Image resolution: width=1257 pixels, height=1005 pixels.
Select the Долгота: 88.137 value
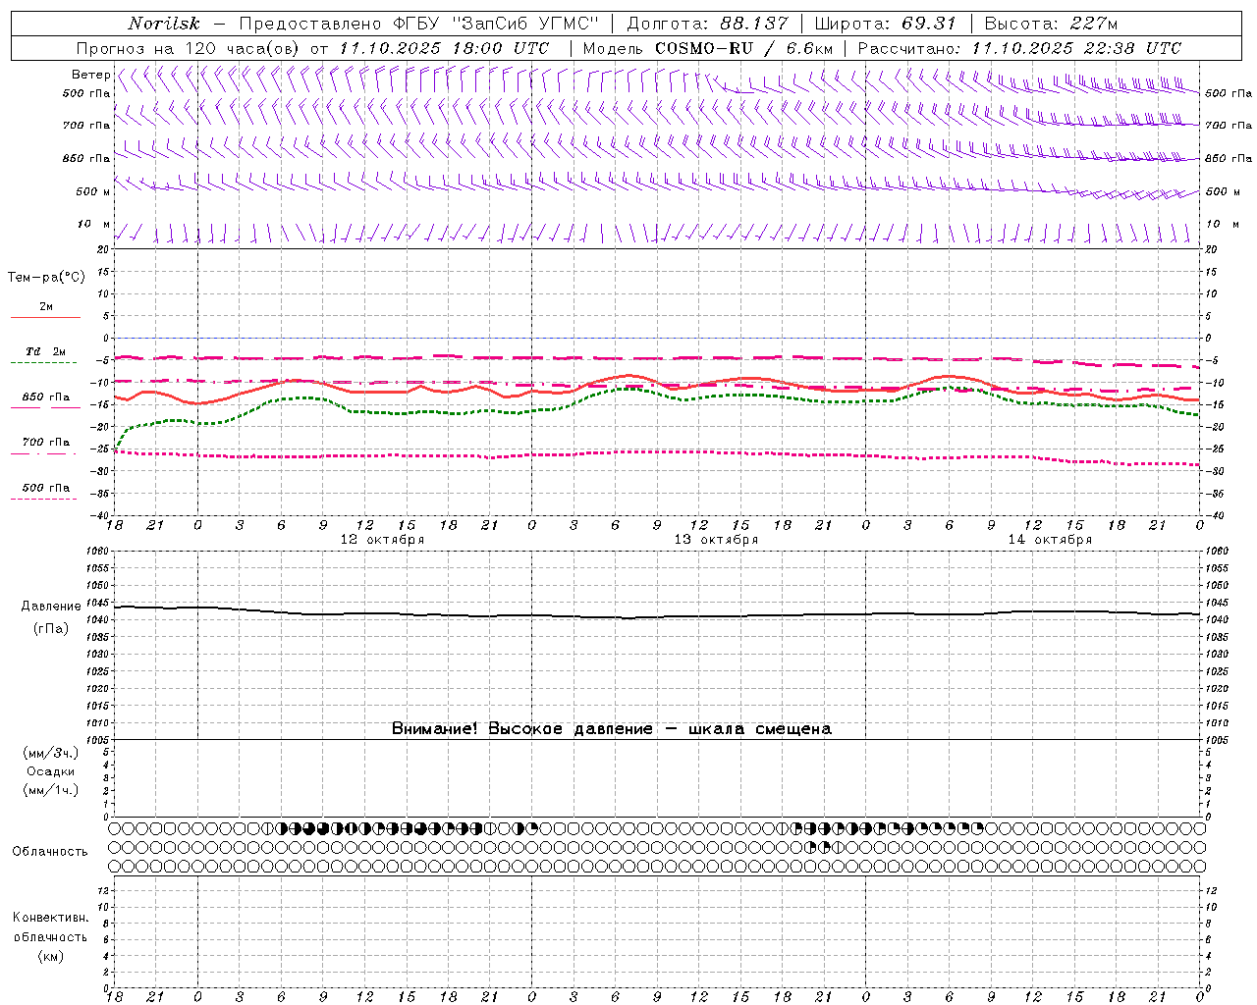coord(707,24)
